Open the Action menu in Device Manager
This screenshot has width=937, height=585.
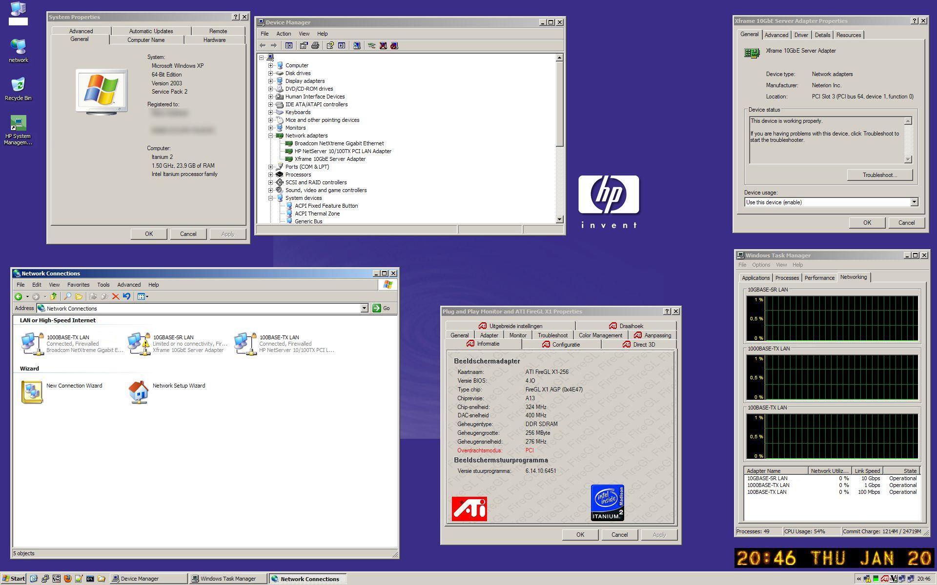pyautogui.click(x=284, y=34)
